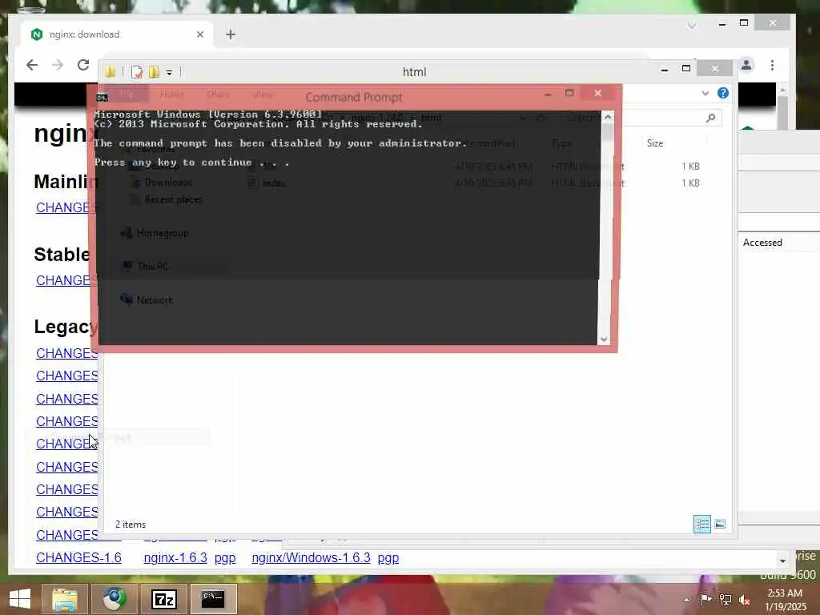The height and width of the screenshot is (615, 820).
Task: Click 1 KB size of first file
Action: [x=690, y=167]
